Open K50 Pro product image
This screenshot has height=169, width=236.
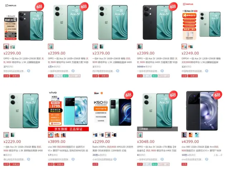point(113,111)
